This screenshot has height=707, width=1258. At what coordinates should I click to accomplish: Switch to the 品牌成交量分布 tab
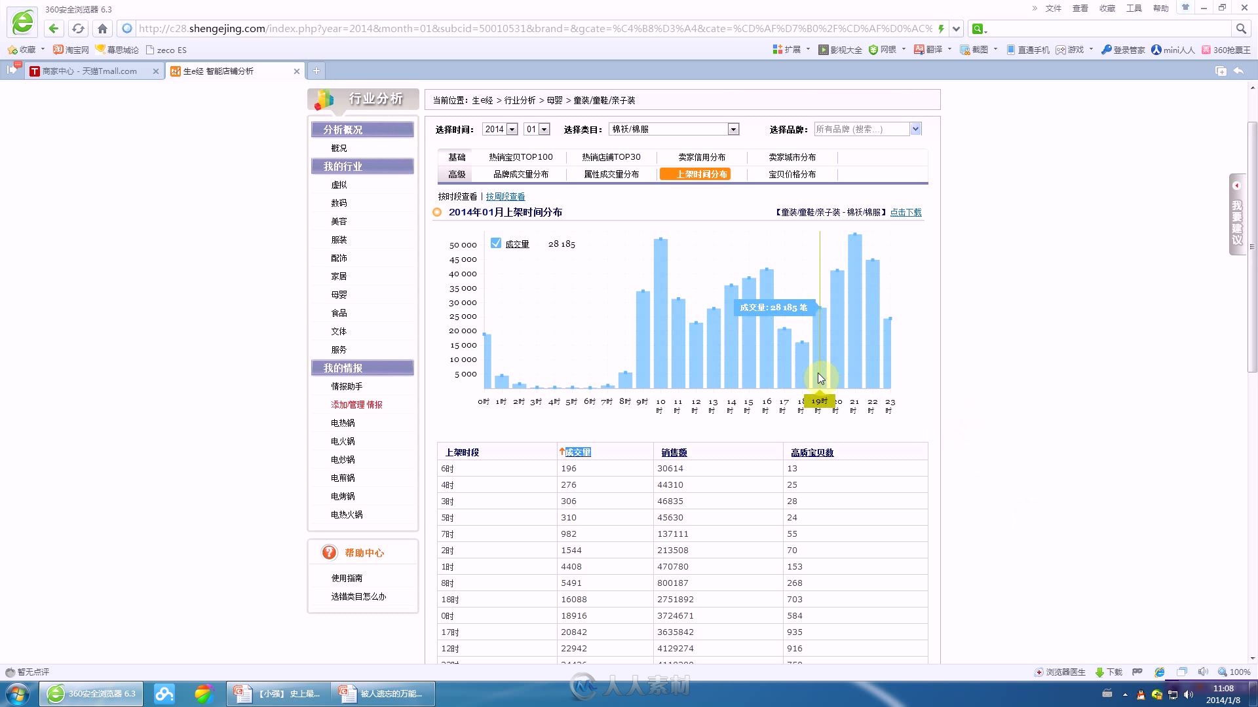point(521,174)
